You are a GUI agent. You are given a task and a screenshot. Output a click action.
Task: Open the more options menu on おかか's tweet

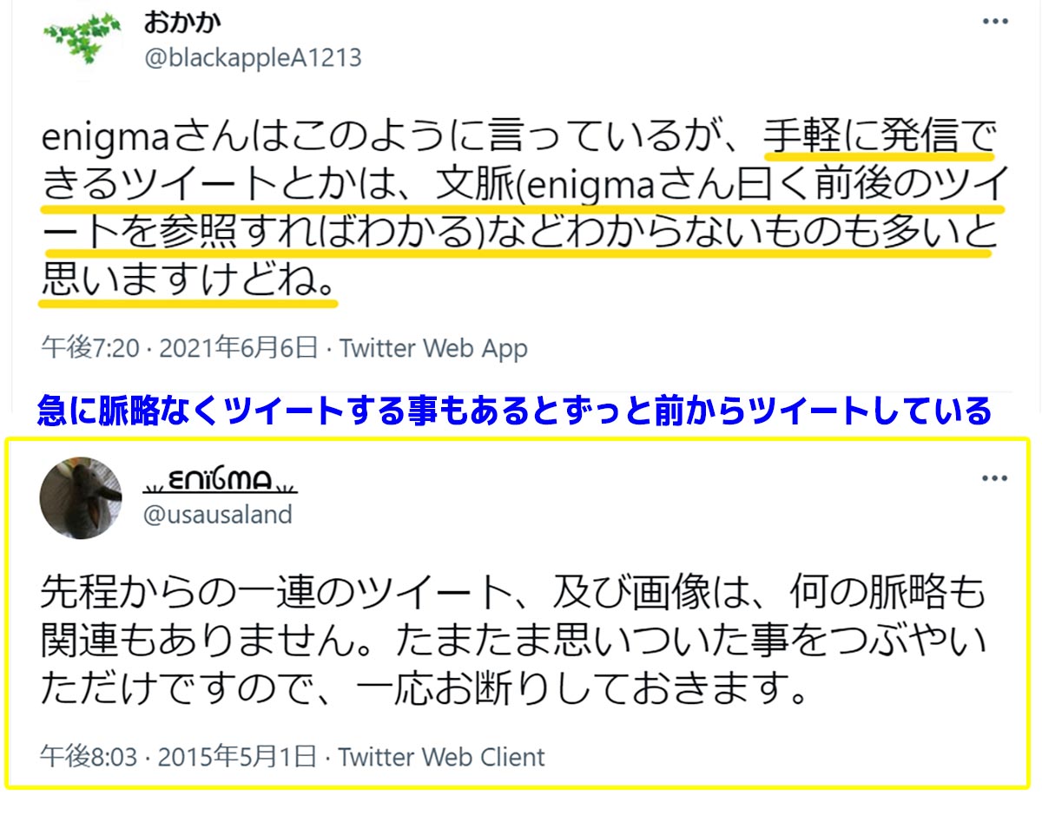coord(995,22)
